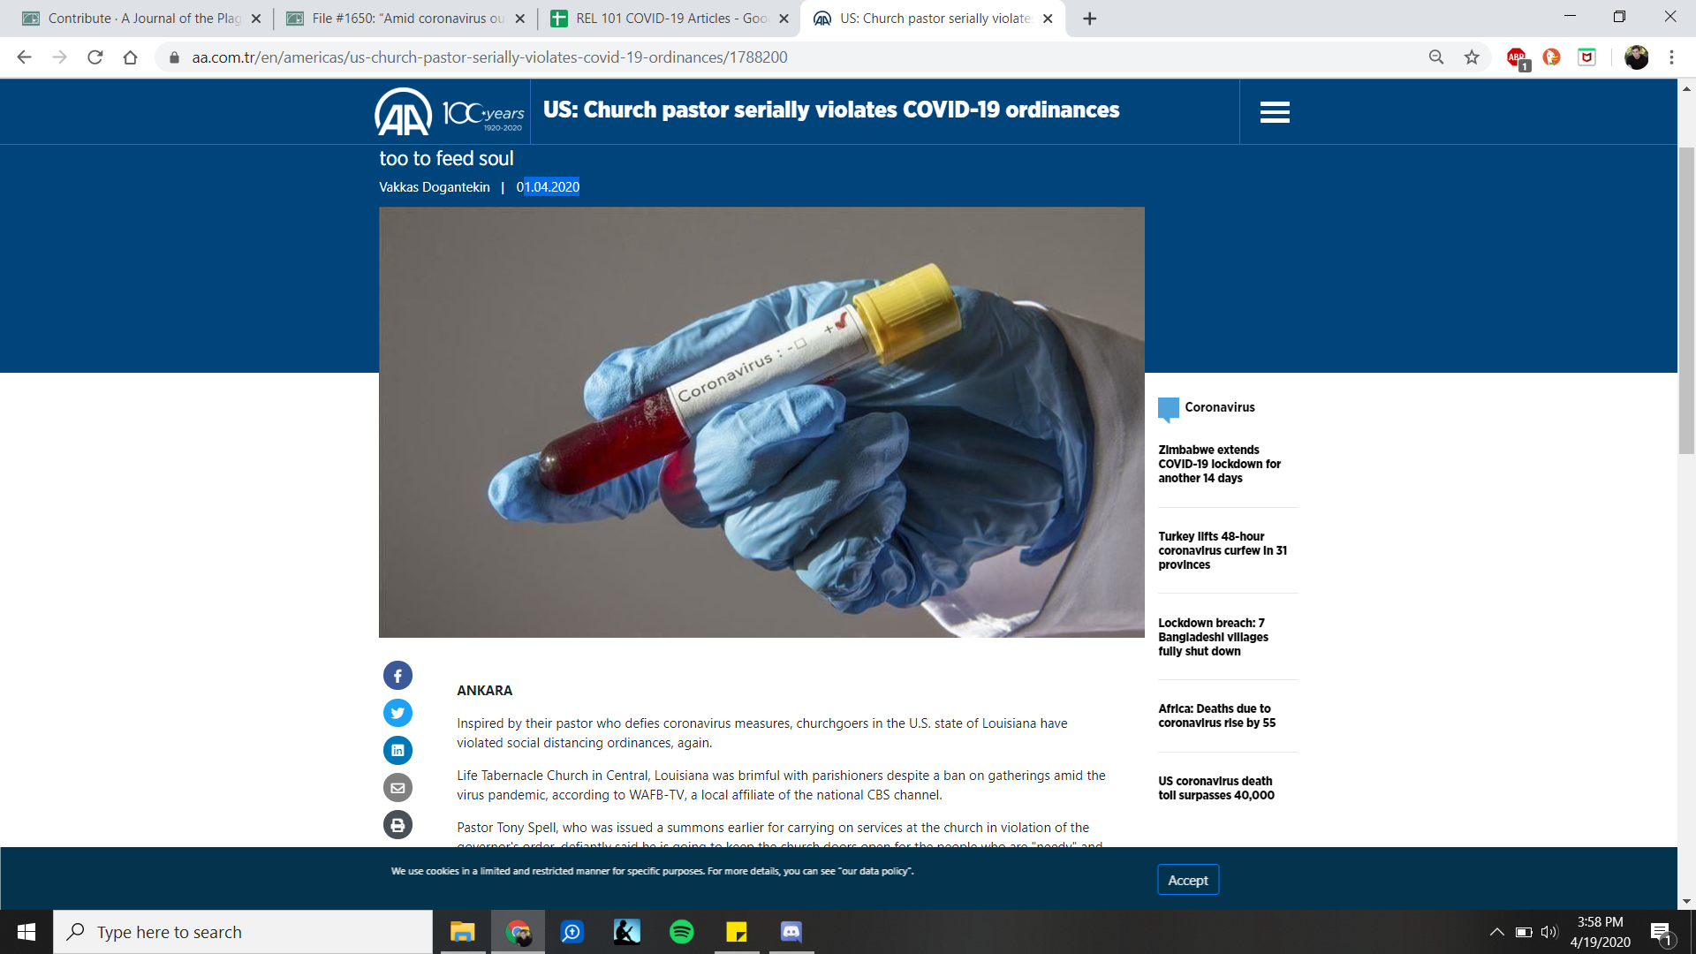Click the browser zoom magnifier icon

(x=1436, y=57)
